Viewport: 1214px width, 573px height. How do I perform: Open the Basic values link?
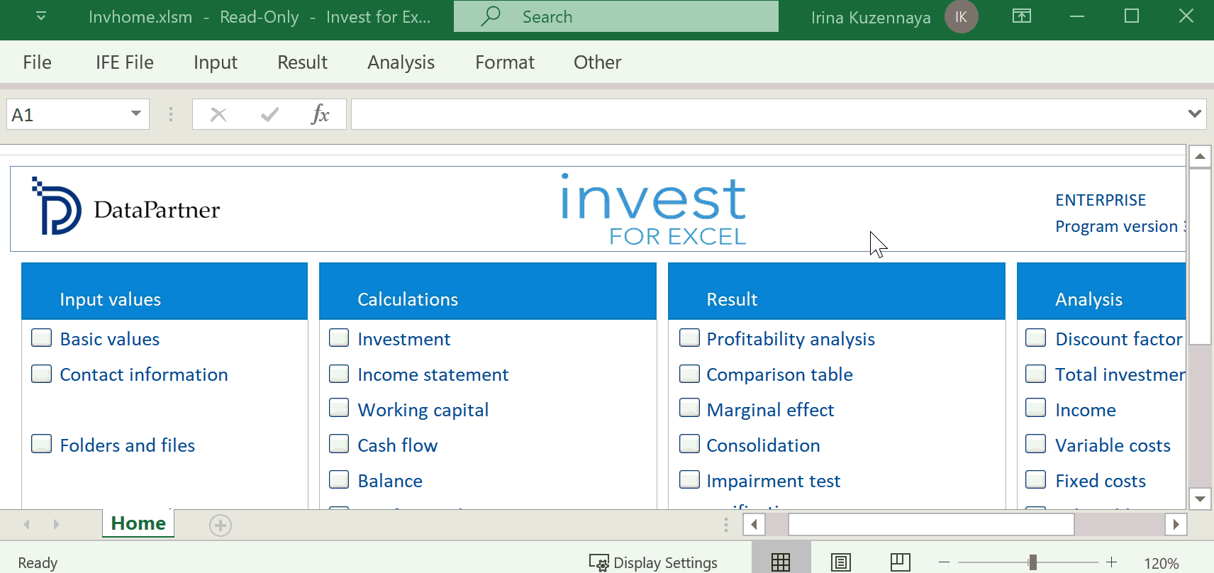point(110,339)
